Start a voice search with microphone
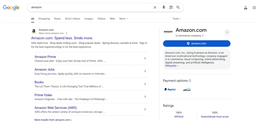The height and width of the screenshot is (121, 257). tap(164, 7)
